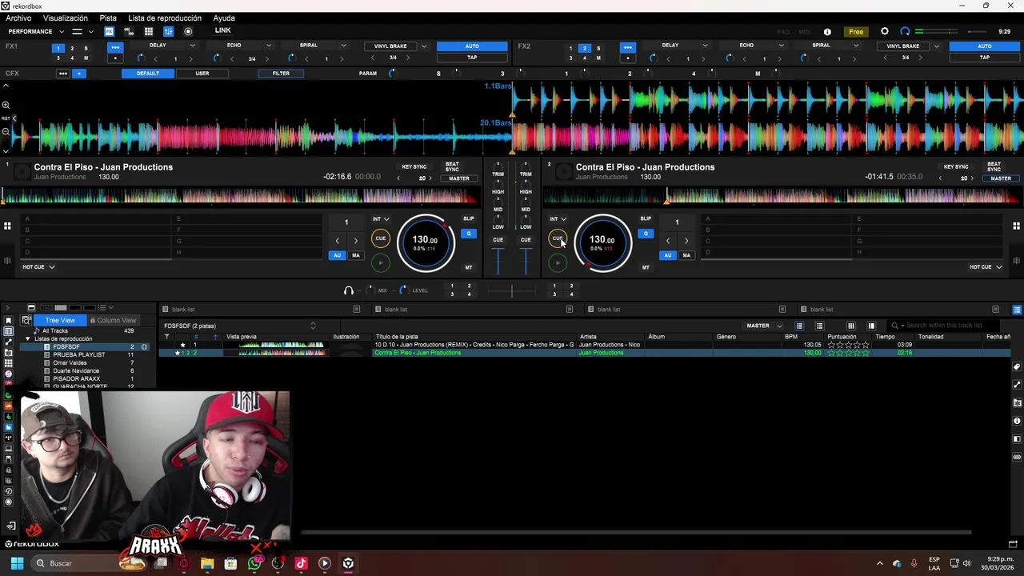Open the deck 1 pad grid icon

[x=7, y=226]
